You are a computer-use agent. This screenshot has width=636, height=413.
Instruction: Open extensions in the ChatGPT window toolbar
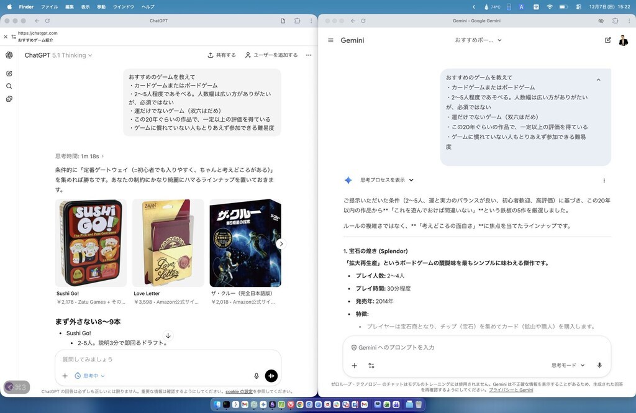[x=298, y=20]
